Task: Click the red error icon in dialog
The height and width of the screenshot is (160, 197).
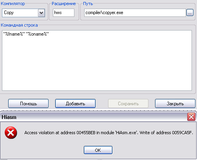Action: [11, 133]
